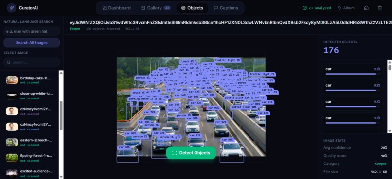The width and height of the screenshot is (392, 179).
Task: Click the long encoded filename heading
Action: click(x=231, y=23)
